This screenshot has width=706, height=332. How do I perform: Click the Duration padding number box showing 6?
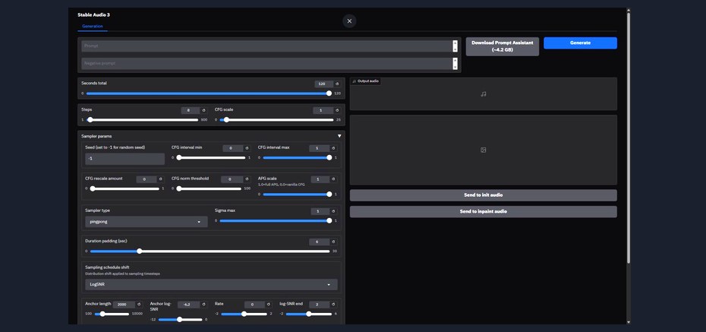pos(320,242)
